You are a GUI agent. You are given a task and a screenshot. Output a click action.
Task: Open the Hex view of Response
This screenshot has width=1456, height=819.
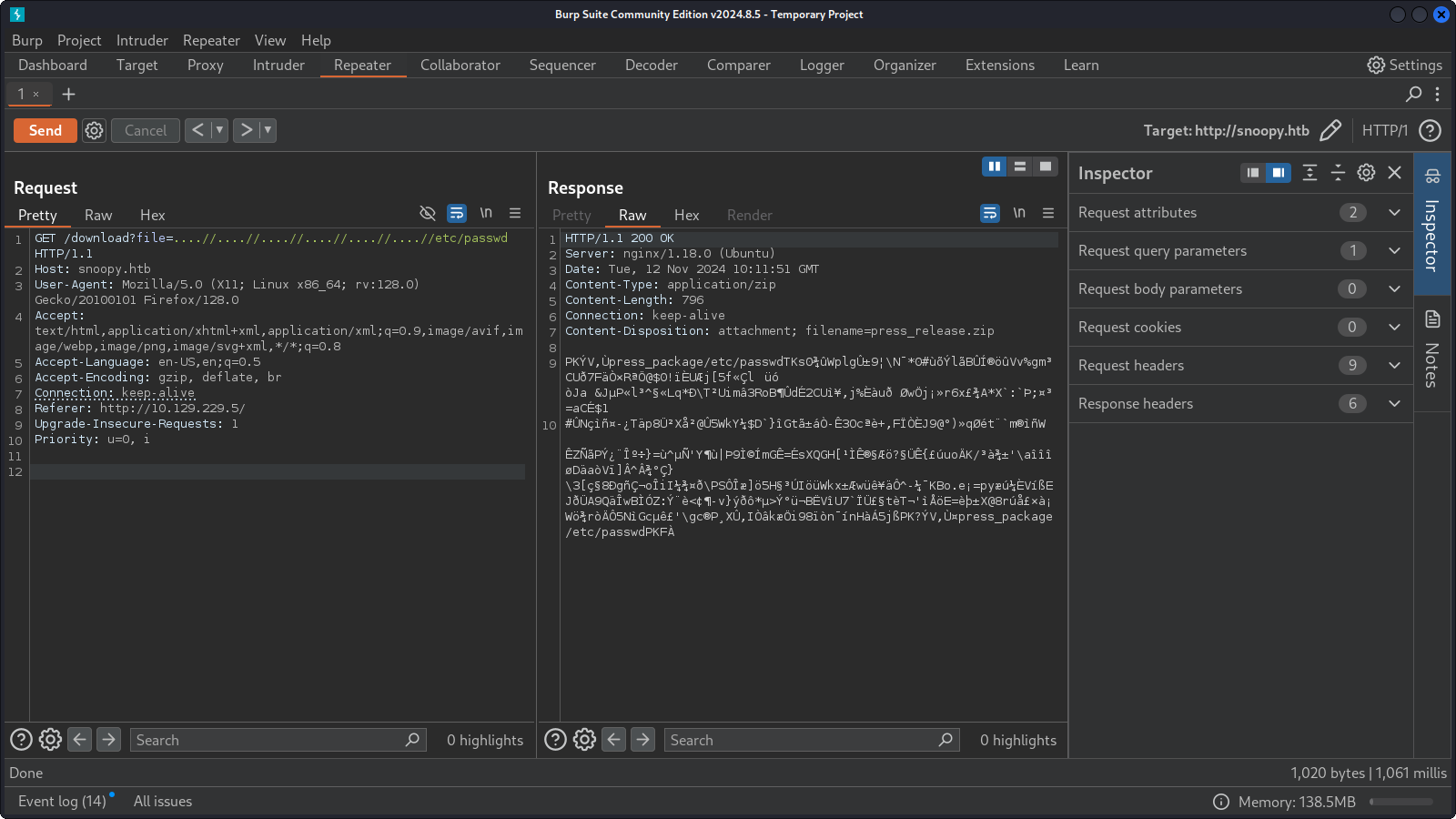tap(686, 216)
